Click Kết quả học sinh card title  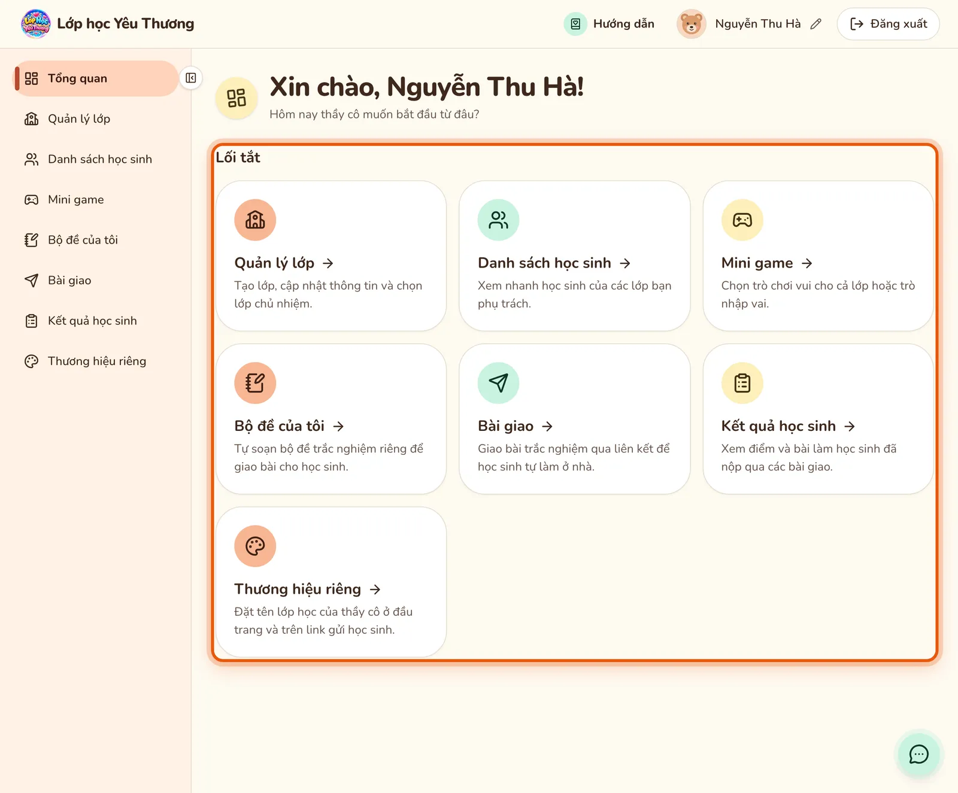789,426
